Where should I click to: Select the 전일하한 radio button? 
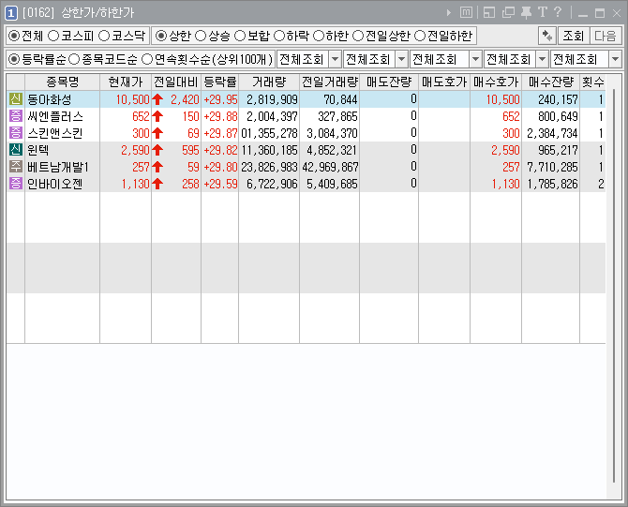(420, 36)
